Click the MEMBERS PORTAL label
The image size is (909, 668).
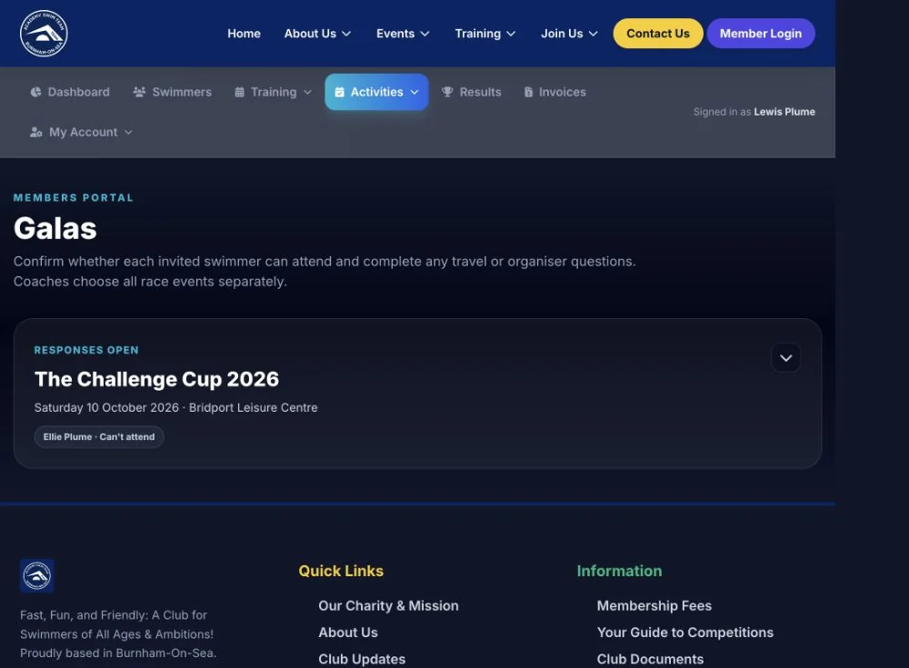(74, 198)
